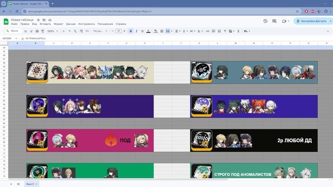
Task: Click the insert comment icon
Action: click(x=213, y=31)
